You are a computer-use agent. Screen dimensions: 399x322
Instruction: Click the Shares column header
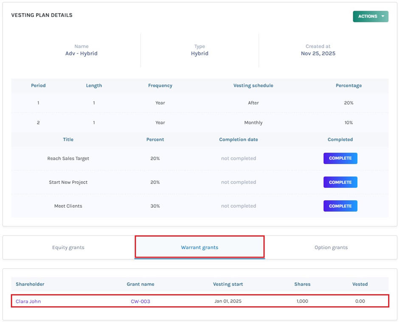point(302,284)
